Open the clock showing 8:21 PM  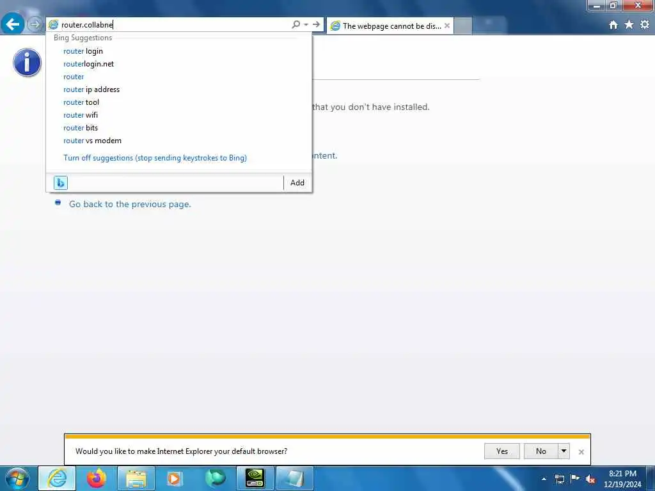pyautogui.click(x=622, y=479)
